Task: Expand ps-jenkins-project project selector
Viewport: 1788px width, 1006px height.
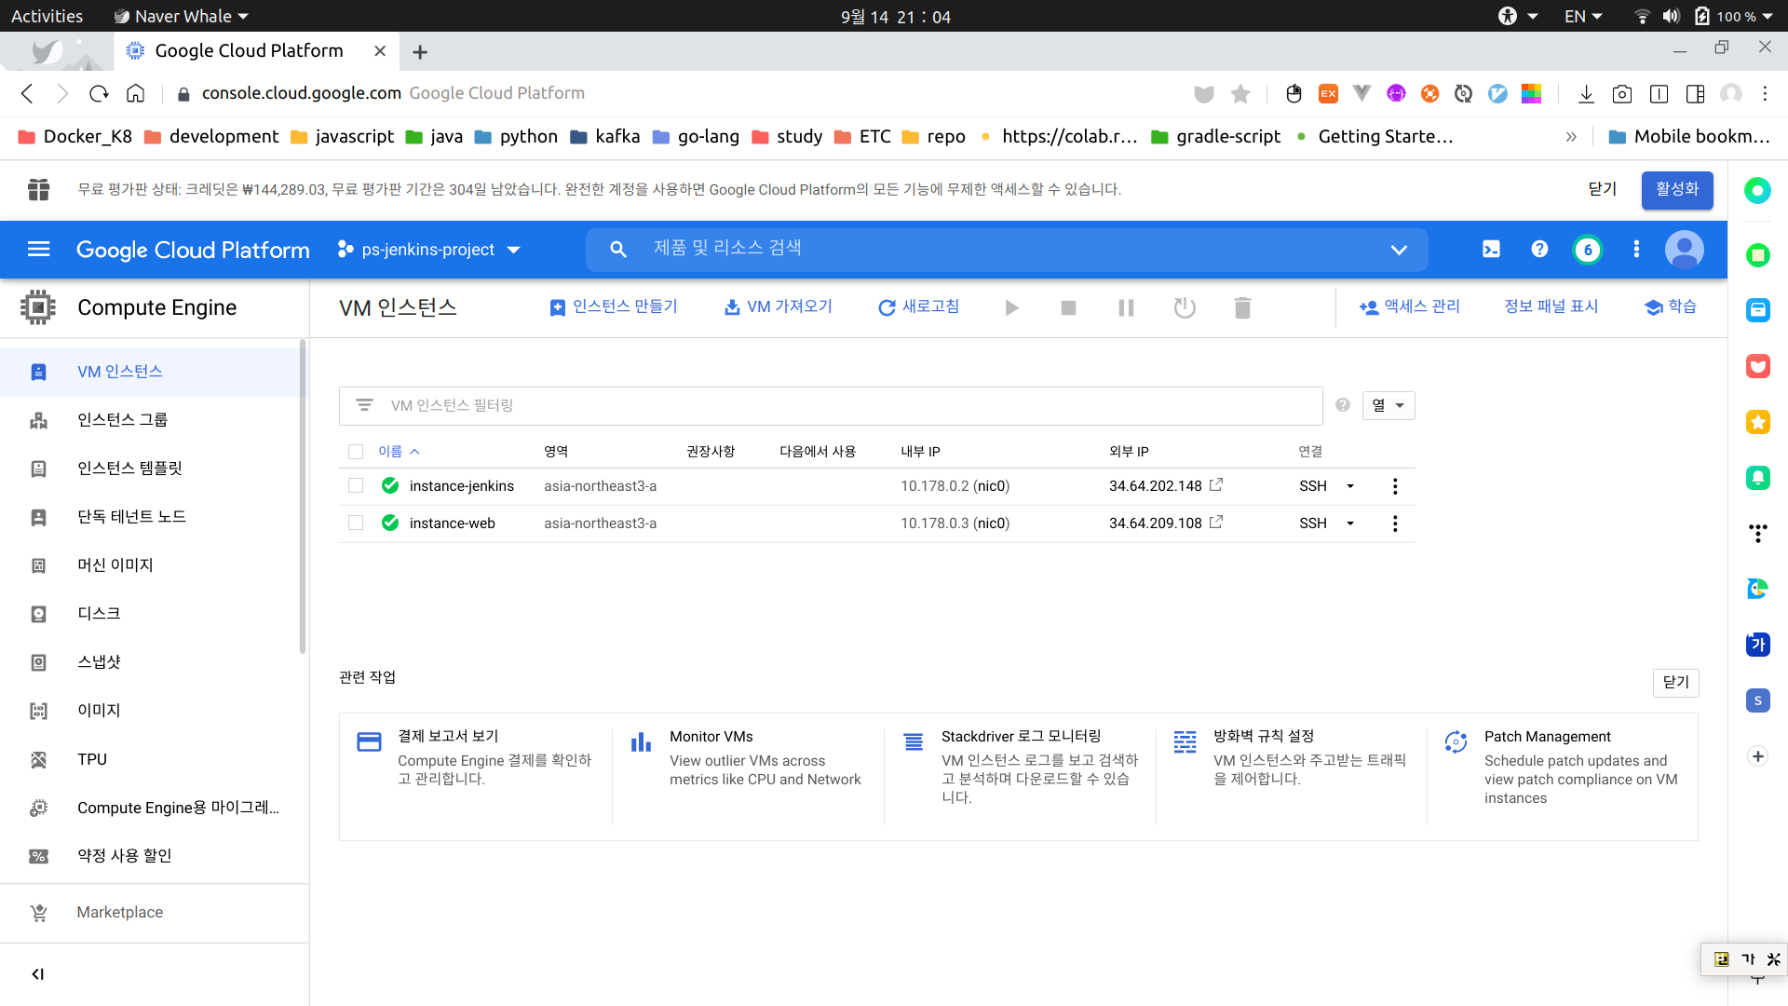Action: (428, 250)
